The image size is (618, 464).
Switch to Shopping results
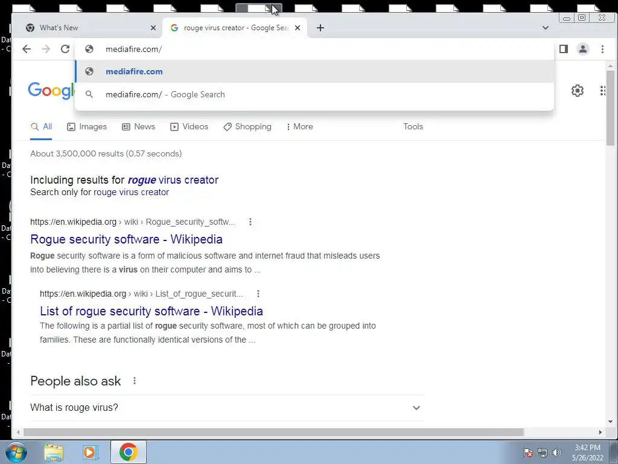(247, 127)
